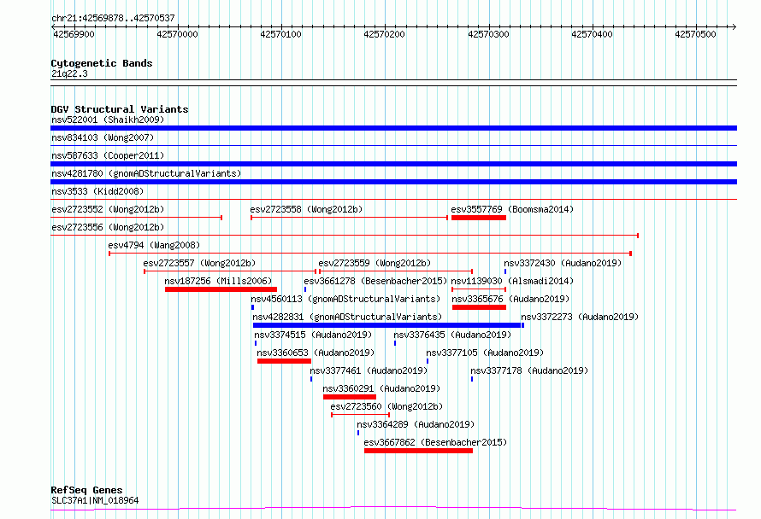Click the SLC37A1|NM_018964 gene label
761x519 pixels.
pyautogui.click(x=95, y=500)
